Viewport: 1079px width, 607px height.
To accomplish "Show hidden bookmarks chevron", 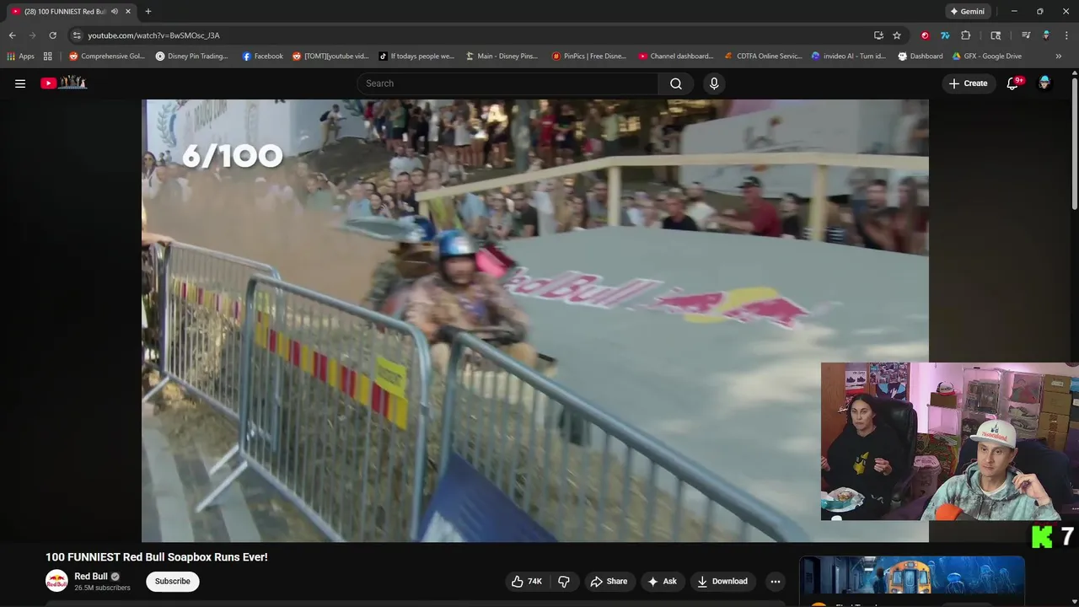I will (x=1059, y=56).
